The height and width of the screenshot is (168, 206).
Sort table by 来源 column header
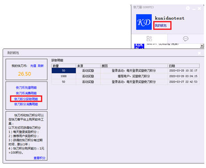pos(88,66)
